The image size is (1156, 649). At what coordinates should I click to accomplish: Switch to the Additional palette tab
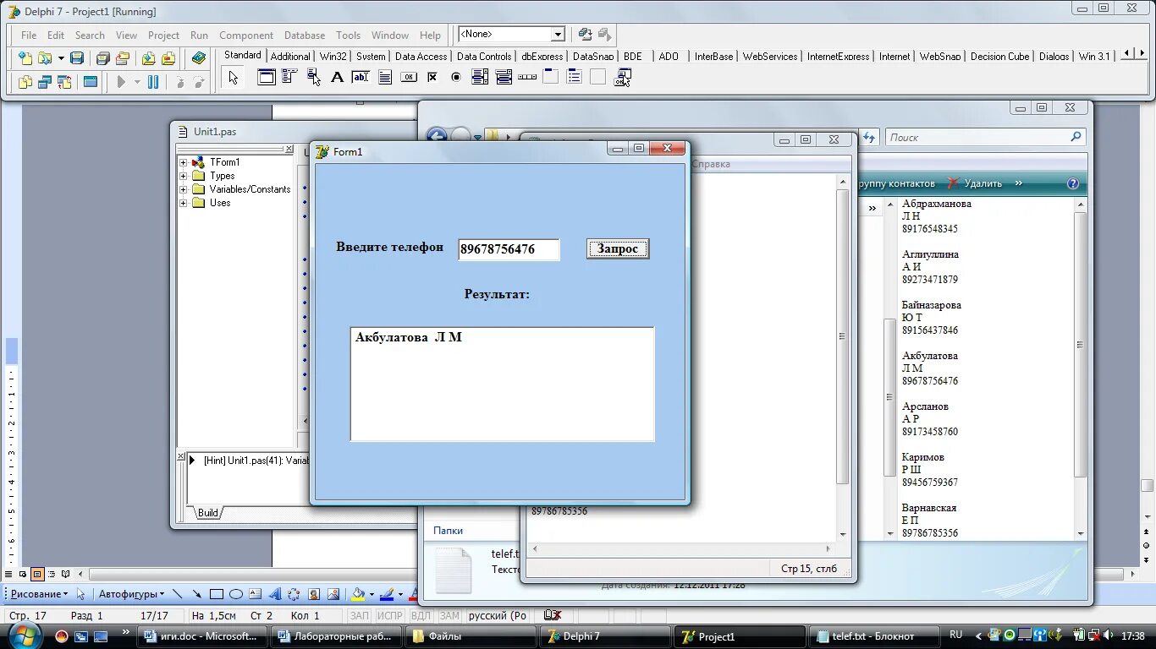pos(290,57)
